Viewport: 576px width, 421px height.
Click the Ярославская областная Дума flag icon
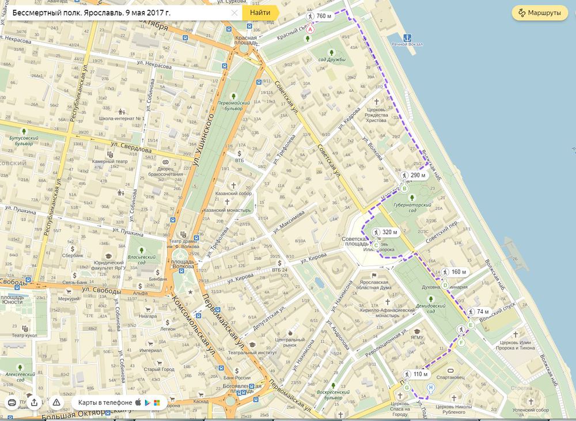coord(374,275)
